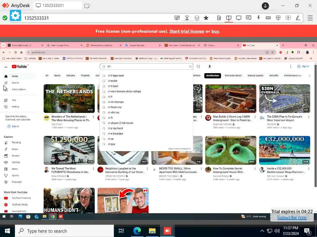
Task: Click AnyDesk hourglass icon in toolbar
Action: pos(187,18)
